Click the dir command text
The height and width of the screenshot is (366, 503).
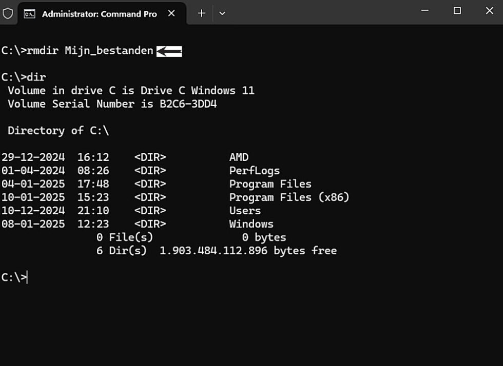[x=38, y=77]
